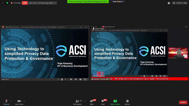The width and height of the screenshot is (189, 106).
Task: Open See all slides in left PowerPoint window
Action: [62, 79]
